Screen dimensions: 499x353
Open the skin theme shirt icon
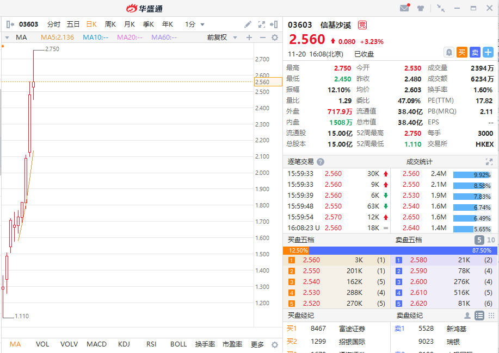tap(421, 8)
